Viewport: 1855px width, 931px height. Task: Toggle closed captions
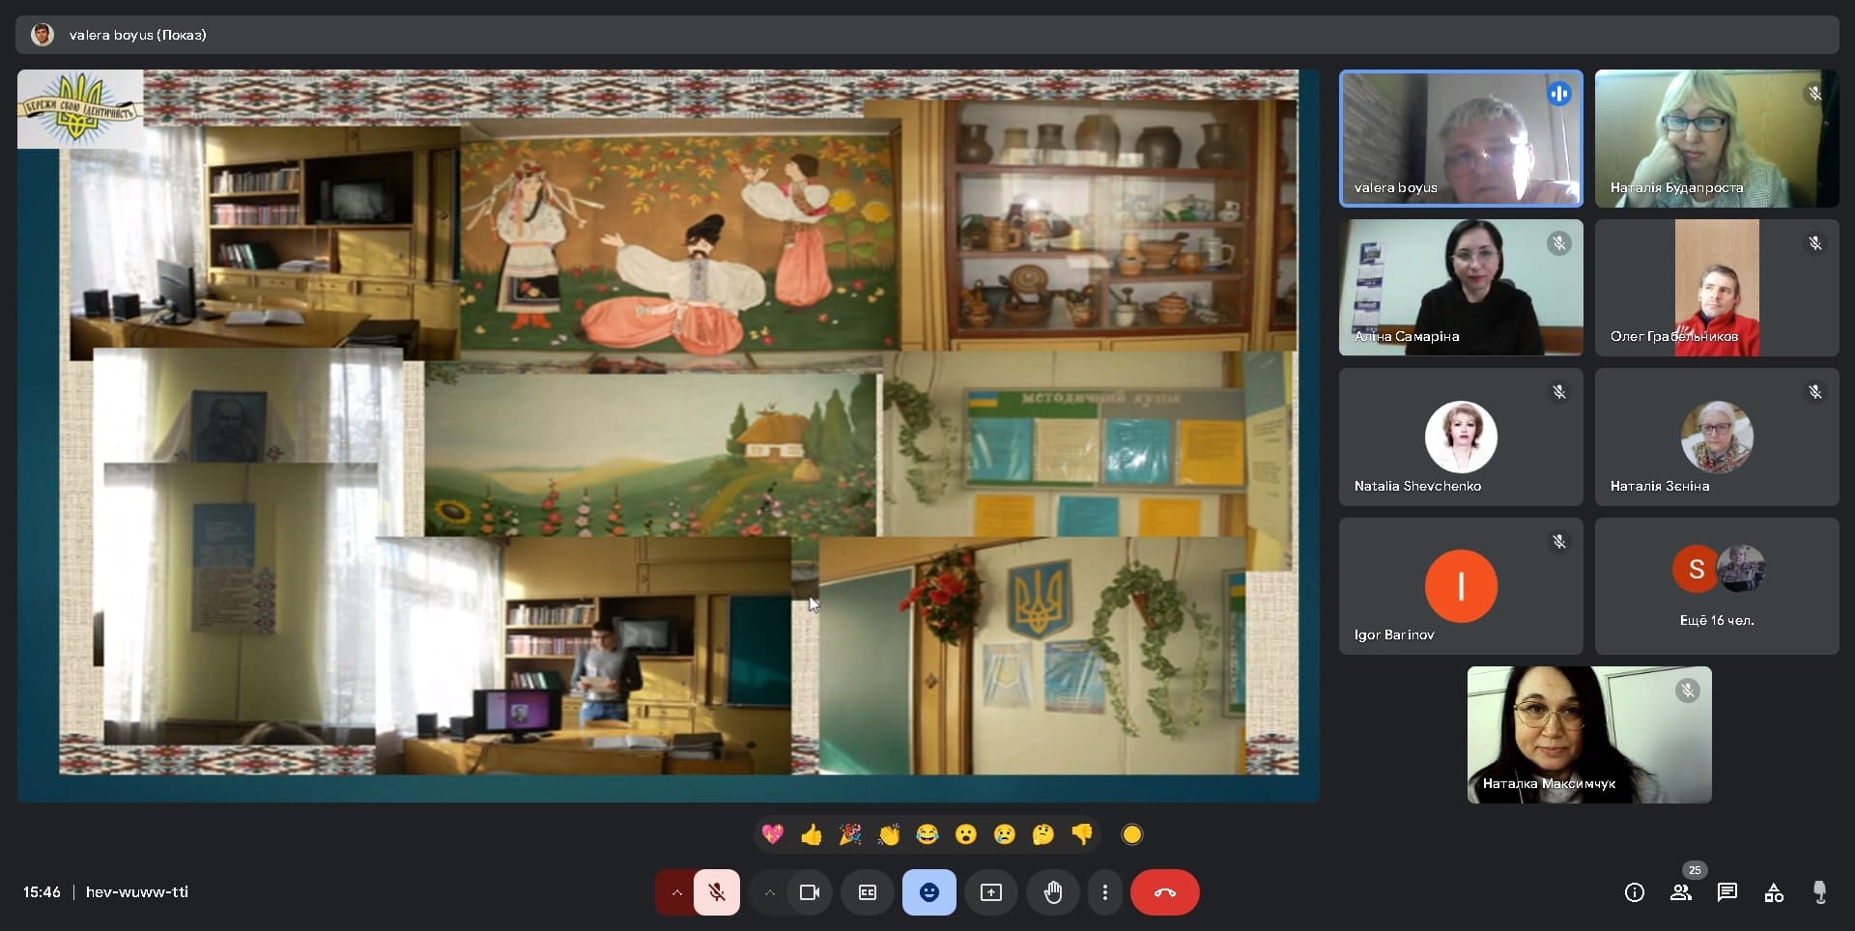[868, 892]
